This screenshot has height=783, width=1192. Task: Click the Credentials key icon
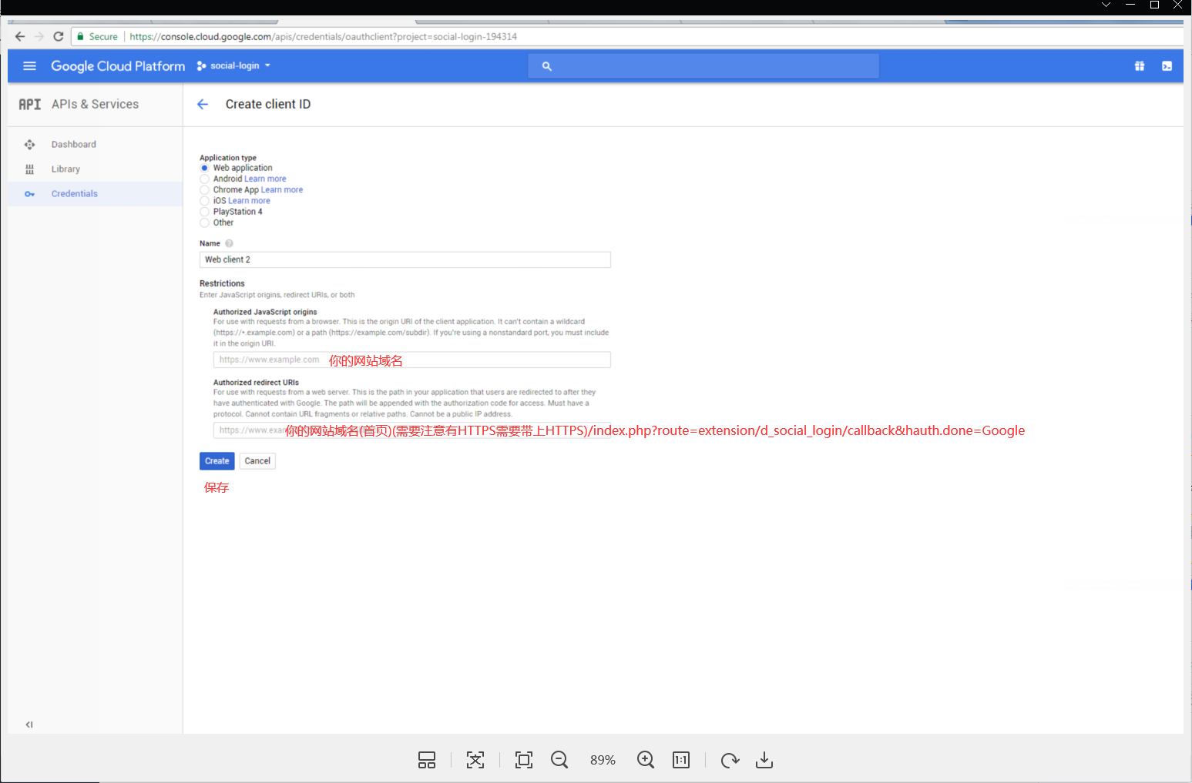pyautogui.click(x=29, y=194)
